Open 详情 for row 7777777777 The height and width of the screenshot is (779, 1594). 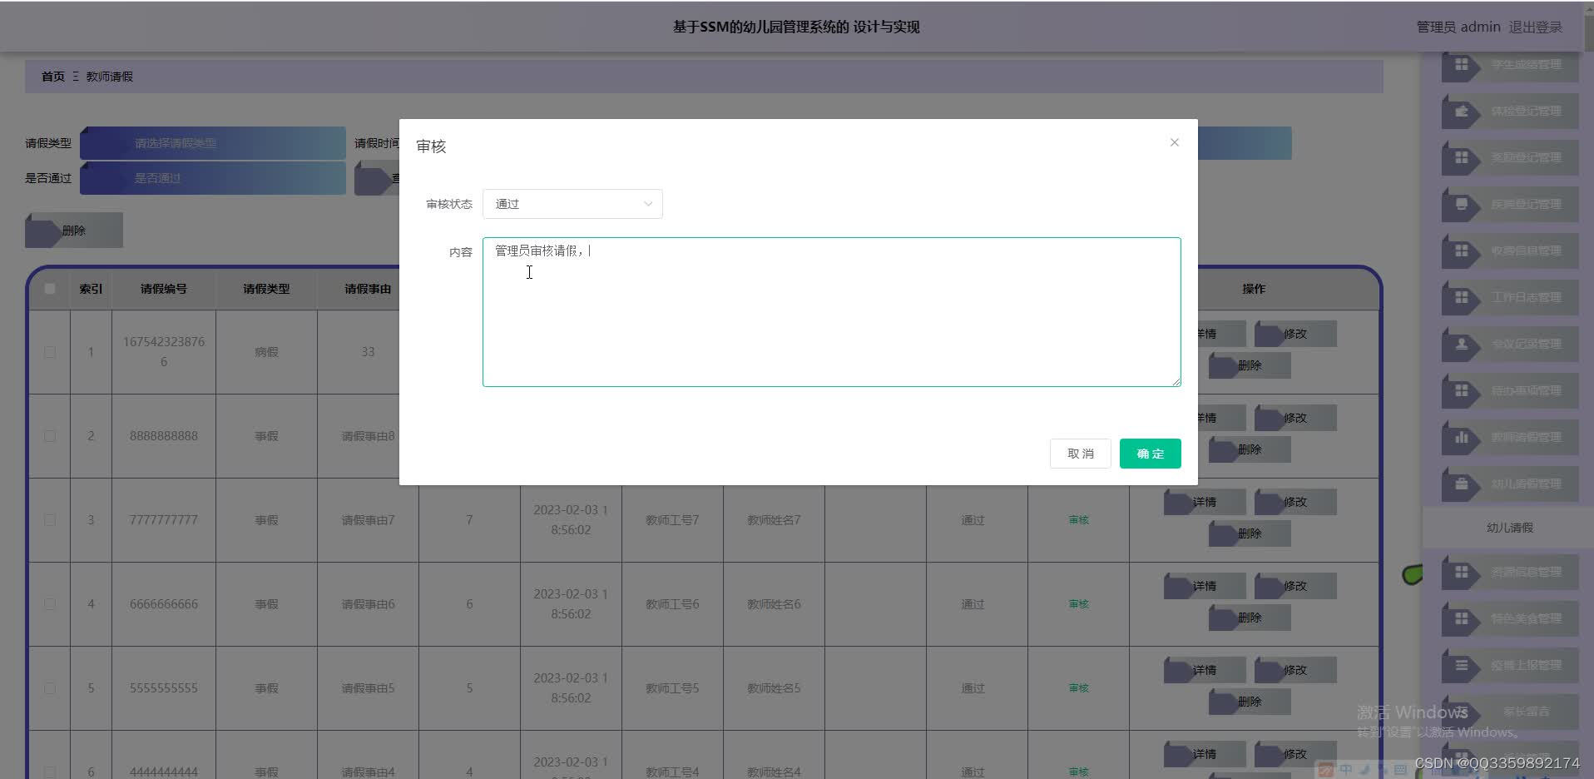pos(1205,502)
